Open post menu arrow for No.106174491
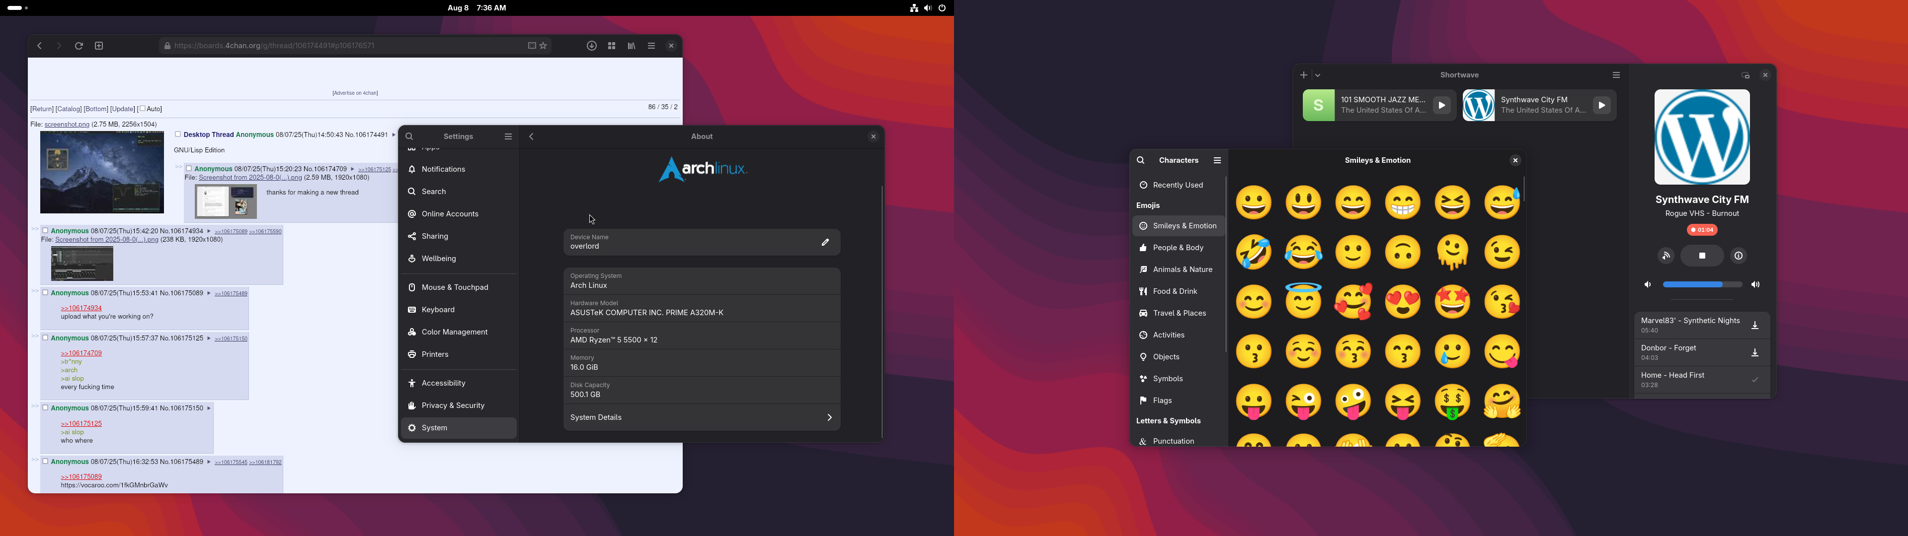 click(394, 134)
